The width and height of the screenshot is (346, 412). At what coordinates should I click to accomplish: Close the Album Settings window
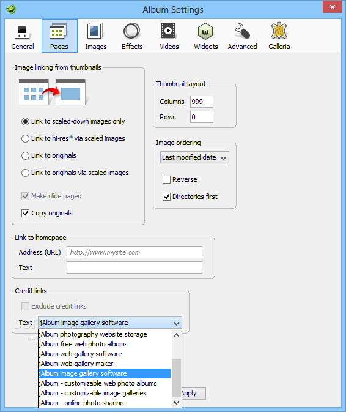coord(332,7)
